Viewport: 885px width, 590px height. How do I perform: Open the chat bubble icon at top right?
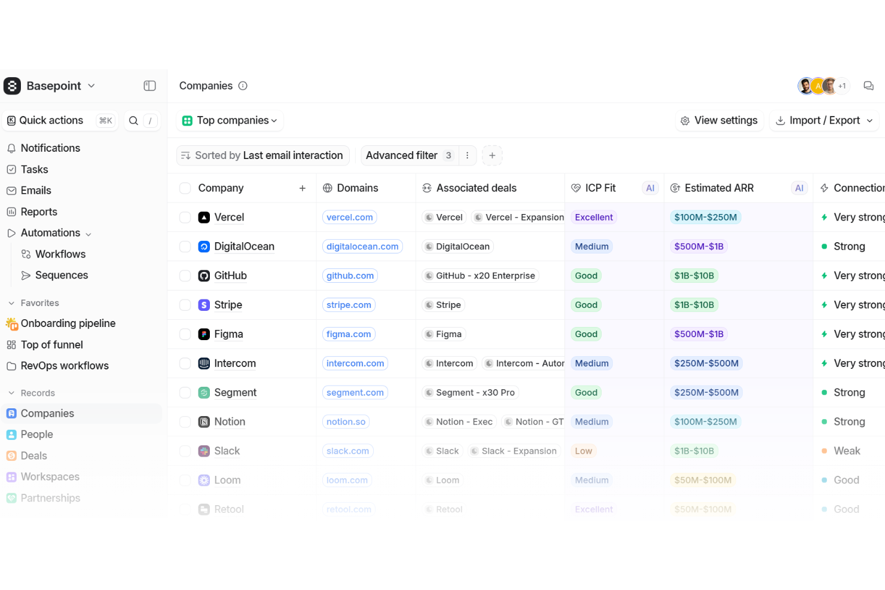(868, 85)
